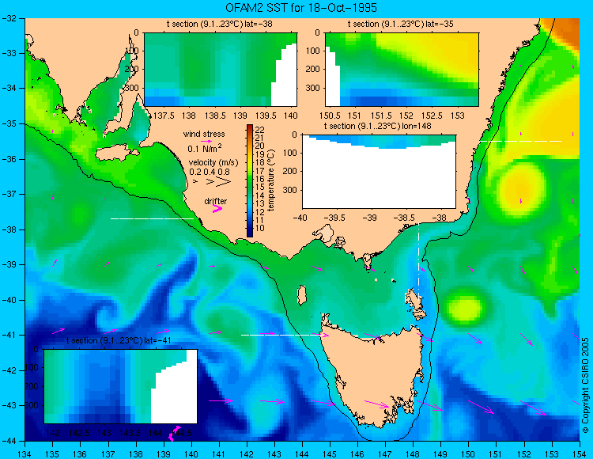The width and height of the screenshot is (593, 459).
Task: Click the '144' longitude label on the main map axis
Action: click(x=302, y=453)
